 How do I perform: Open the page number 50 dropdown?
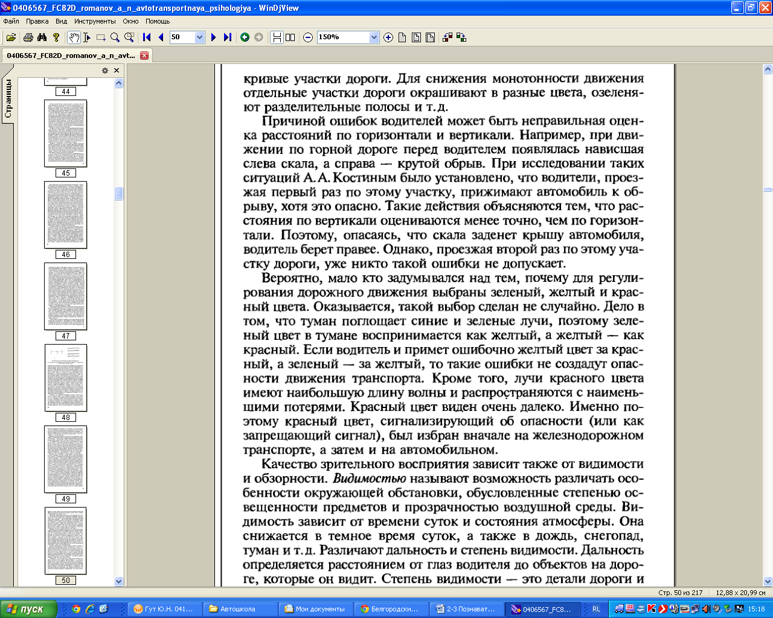click(x=200, y=37)
